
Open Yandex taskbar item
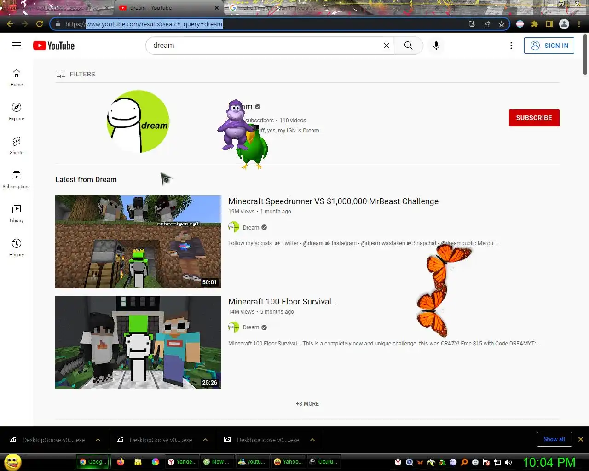tap(181, 462)
